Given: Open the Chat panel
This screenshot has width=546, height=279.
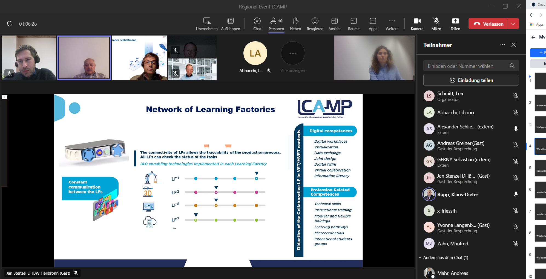Looking at the screenshot, I should 257,24.
